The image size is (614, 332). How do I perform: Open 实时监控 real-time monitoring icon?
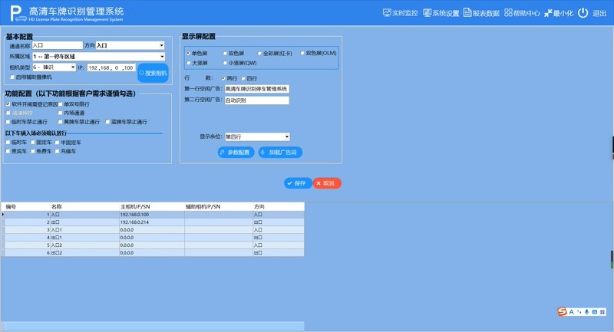click(387, 13)
